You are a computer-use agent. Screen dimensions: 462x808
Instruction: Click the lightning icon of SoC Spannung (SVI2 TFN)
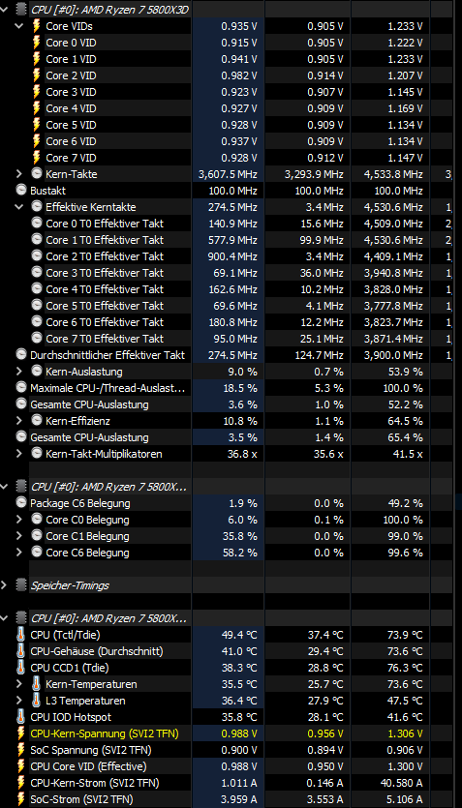[x=21, y=750]
